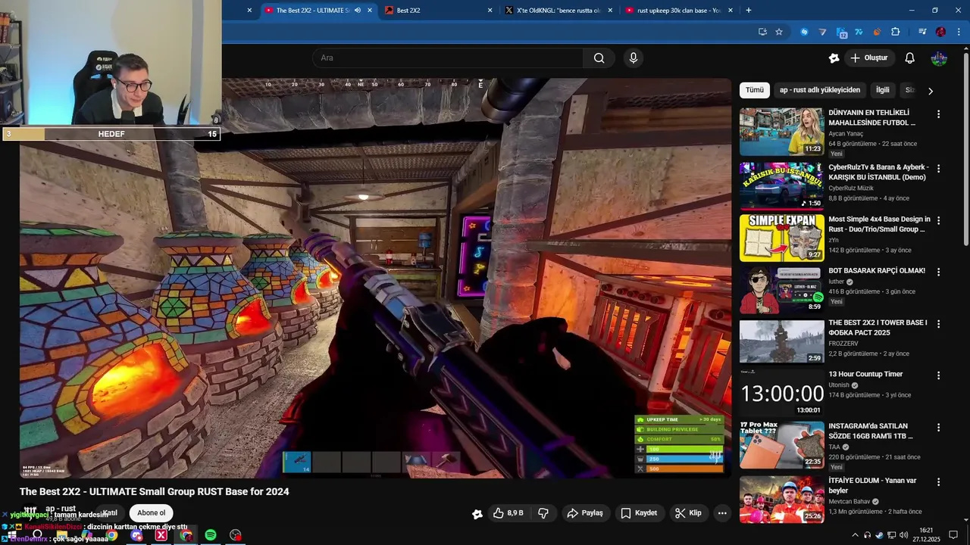Image resolution: width=970 pixels, height=545 pixels.
Task: Open the Chrome three-dot menu
Action: pos(959,32)
